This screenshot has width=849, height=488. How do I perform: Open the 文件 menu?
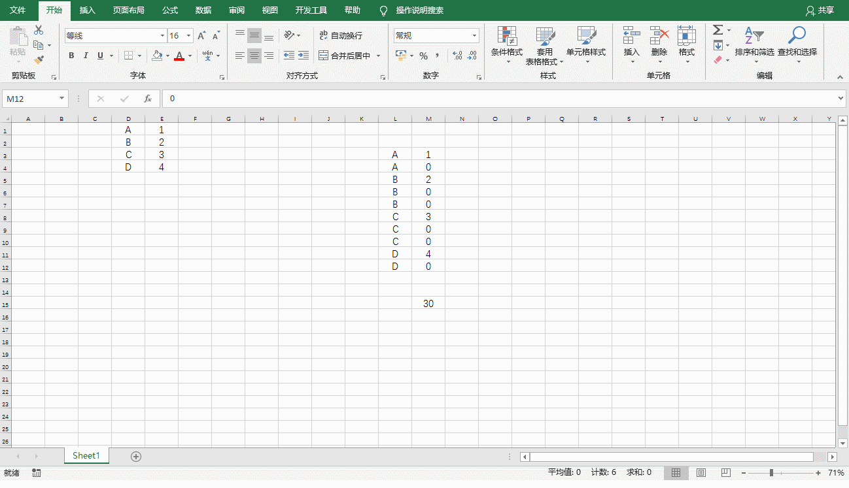[18, 10]
